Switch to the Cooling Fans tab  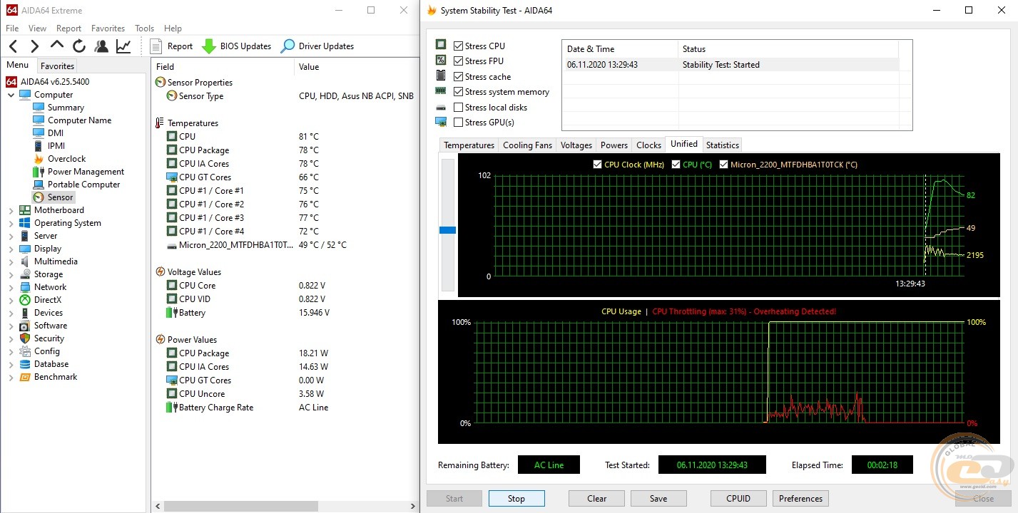pyautogui.click(x=527, y=145)
